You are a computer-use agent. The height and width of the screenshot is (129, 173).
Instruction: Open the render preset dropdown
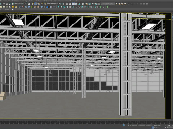tap(108, 4)
